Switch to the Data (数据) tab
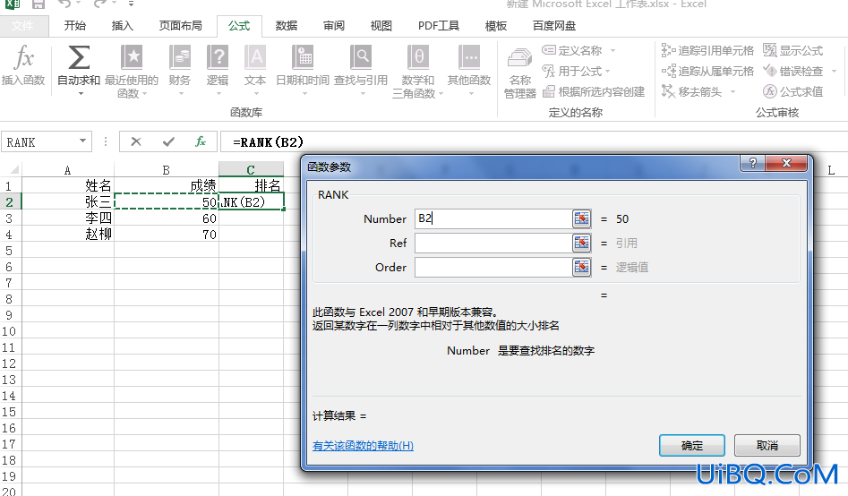 pyautogui.click(x=286, y=25)
